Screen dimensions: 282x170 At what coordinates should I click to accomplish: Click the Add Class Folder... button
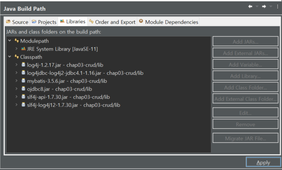245,87
